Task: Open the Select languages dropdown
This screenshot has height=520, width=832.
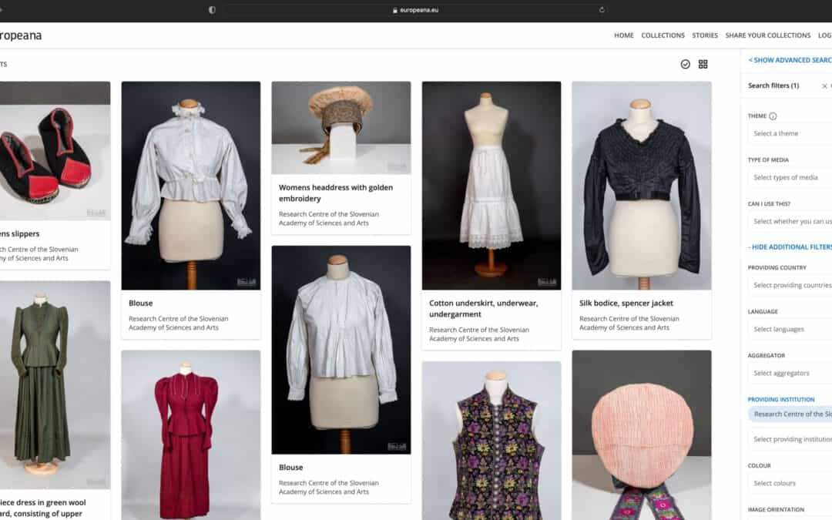Action: [x=790, y=329]
